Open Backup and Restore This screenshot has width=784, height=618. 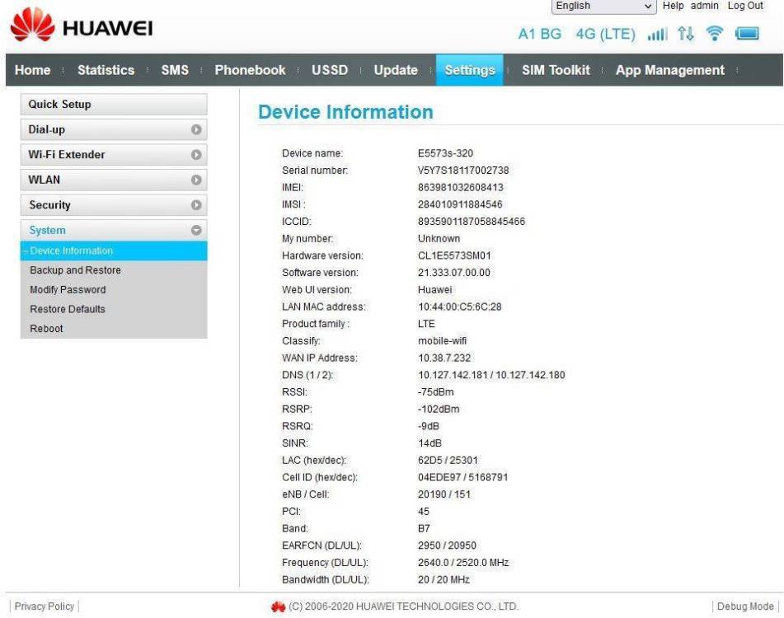tap(75, 270)
